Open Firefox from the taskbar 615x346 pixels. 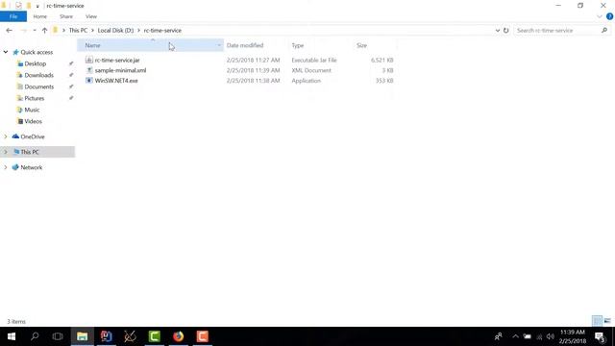point(178,336)
